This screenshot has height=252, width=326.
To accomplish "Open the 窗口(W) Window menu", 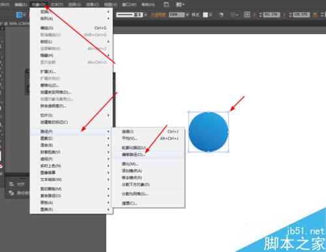I will [x=129, y=5].
